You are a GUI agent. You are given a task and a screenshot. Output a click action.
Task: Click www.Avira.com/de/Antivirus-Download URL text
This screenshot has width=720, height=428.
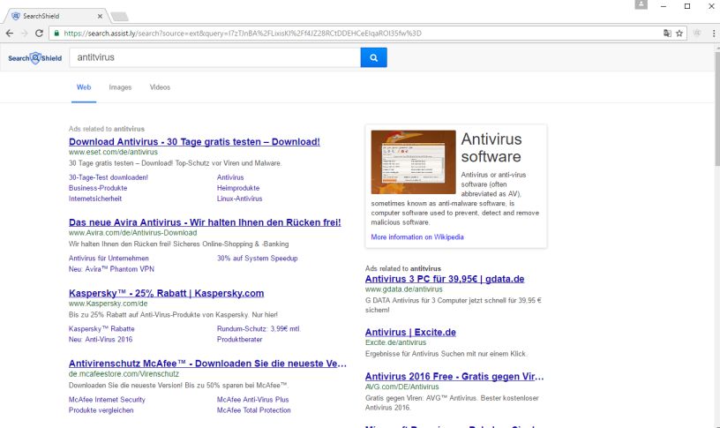point(132,233)
